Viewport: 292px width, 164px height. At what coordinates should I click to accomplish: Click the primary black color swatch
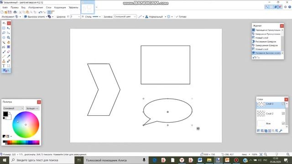[x=5, y=114]
